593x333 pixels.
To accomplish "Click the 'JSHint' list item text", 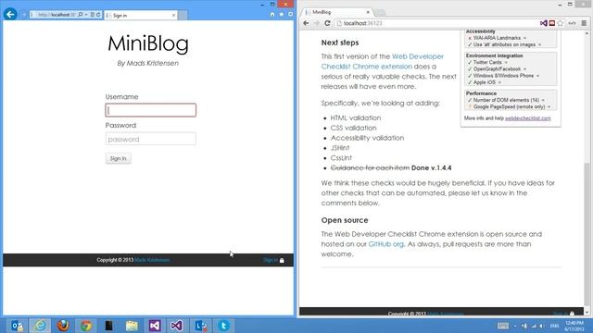I will click(340, 148).
